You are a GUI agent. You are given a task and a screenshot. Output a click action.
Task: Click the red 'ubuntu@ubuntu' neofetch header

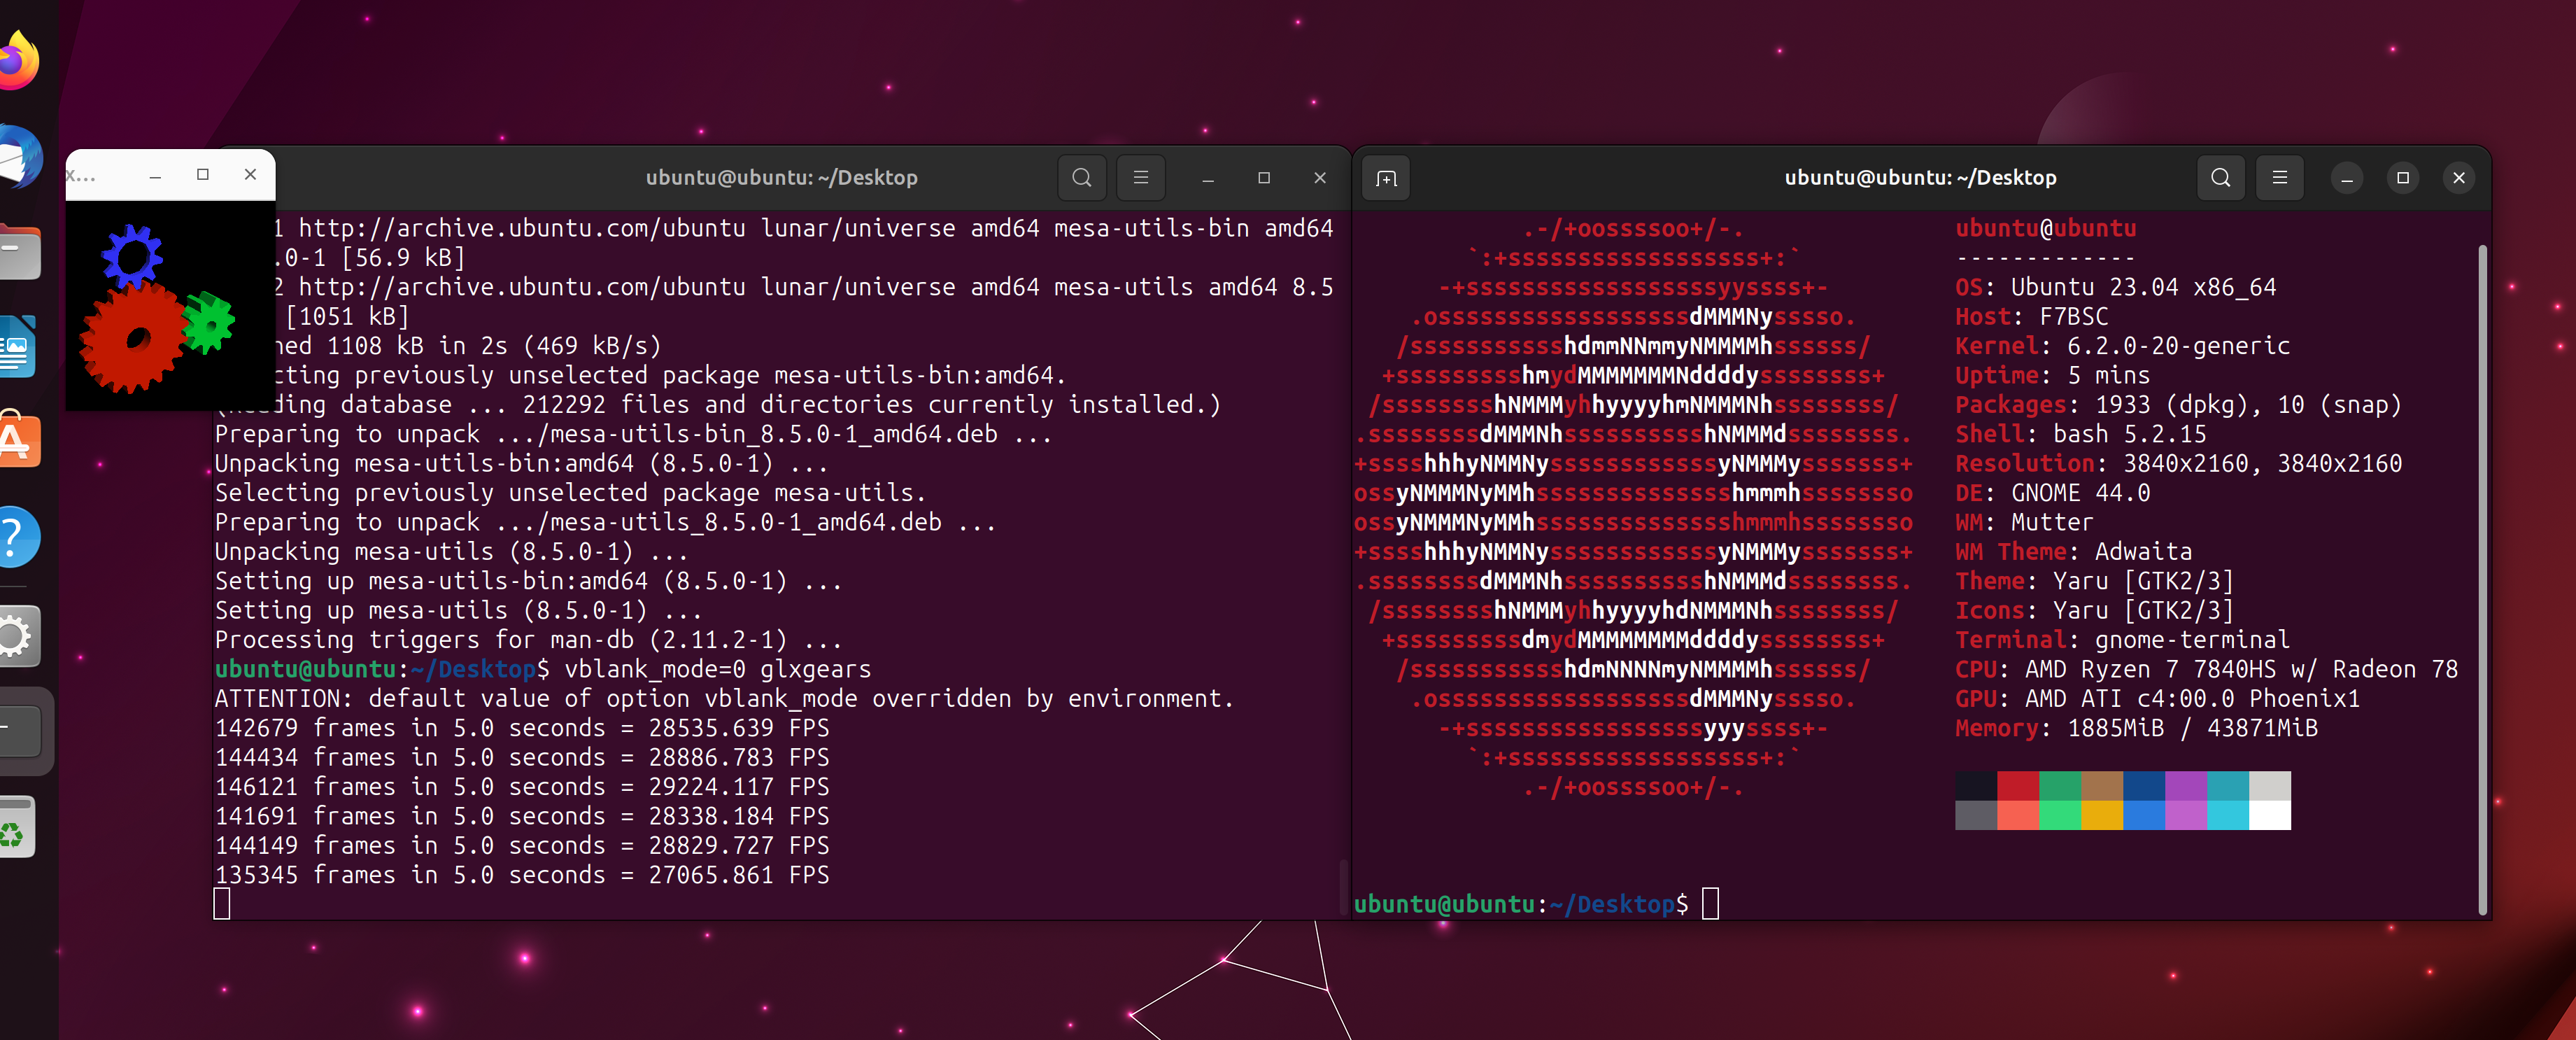click(2045, 229)
